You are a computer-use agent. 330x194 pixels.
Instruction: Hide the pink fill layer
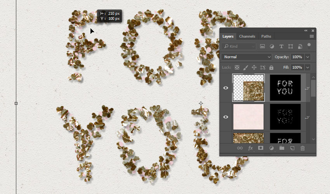click(226, 117)
